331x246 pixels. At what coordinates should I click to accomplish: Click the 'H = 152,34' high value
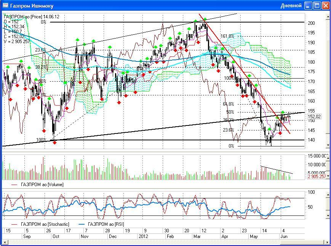tap(14, 27)
